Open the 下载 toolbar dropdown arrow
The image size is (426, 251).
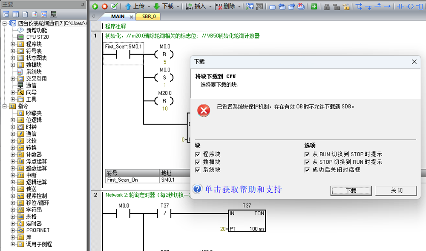click(x=178, y=6)
